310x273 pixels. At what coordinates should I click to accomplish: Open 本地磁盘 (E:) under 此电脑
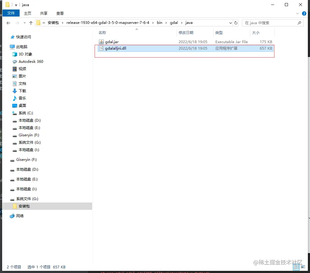pyautogui.click(x=29, y=128)
